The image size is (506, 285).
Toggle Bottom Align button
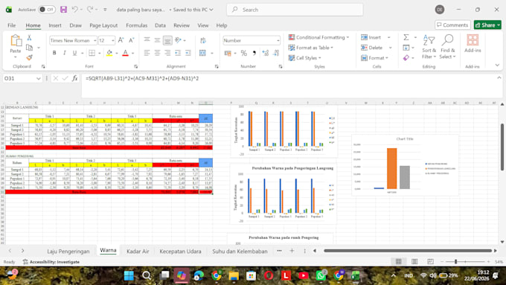167,40
